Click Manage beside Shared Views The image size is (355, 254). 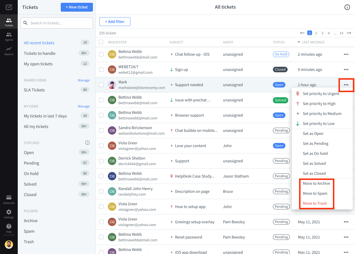click(83, 80)
